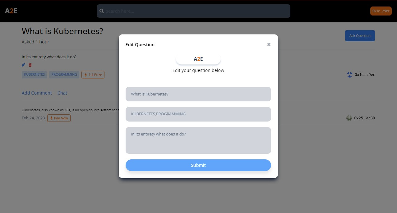Focus the question title field
Viewport: 397px width, 213px height.
(x=198, y=94)
